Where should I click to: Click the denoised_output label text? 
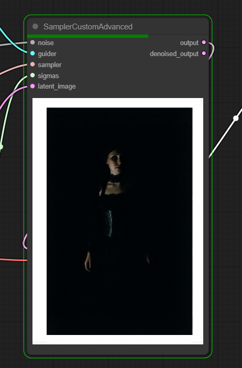coord(174,54)
